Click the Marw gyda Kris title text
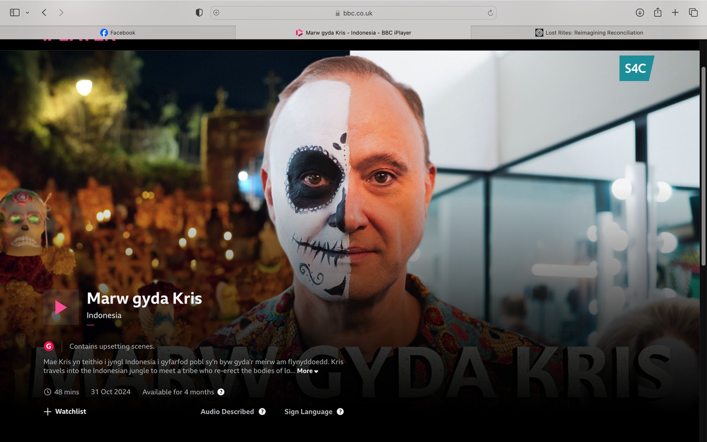The height and width of the screenshot is (442, 707). click(144, 298)
